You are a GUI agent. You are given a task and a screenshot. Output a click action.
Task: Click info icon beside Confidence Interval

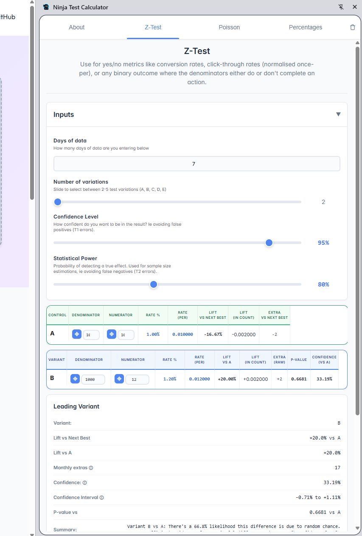pyautogui.click(x=101, y=498)
